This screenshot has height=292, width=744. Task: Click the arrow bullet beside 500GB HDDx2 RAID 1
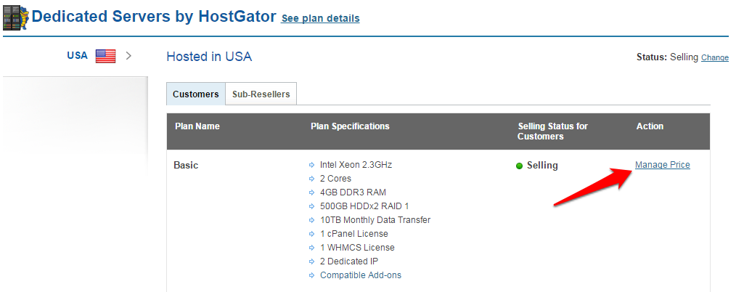(x=311, y=206)
